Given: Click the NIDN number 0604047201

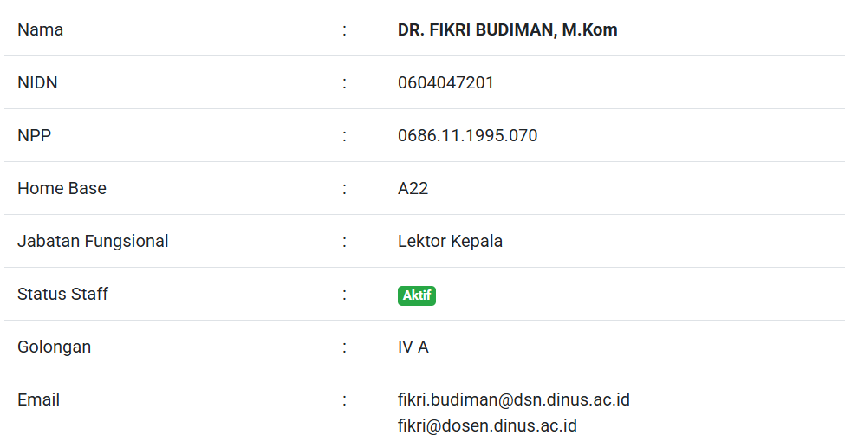Looking at the screenshot, I should point(445,82).
